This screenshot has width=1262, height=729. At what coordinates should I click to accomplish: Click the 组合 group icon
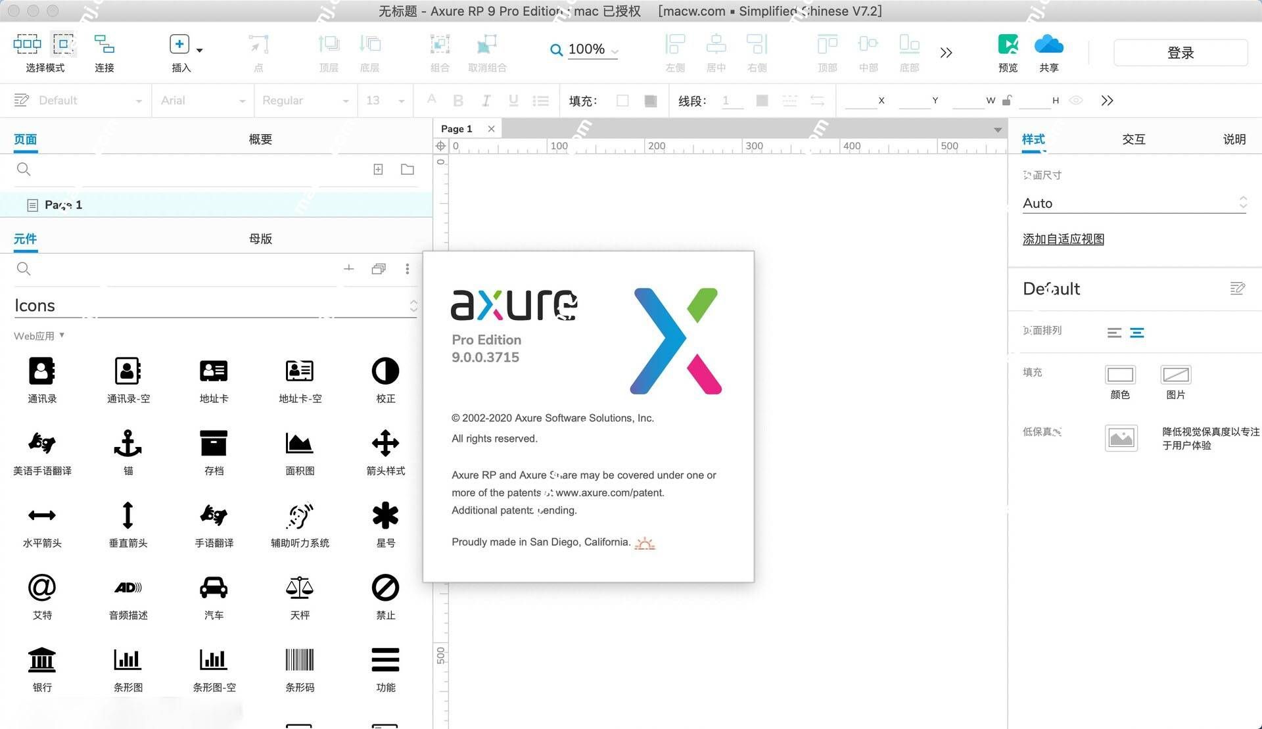(x=440, y=44)
